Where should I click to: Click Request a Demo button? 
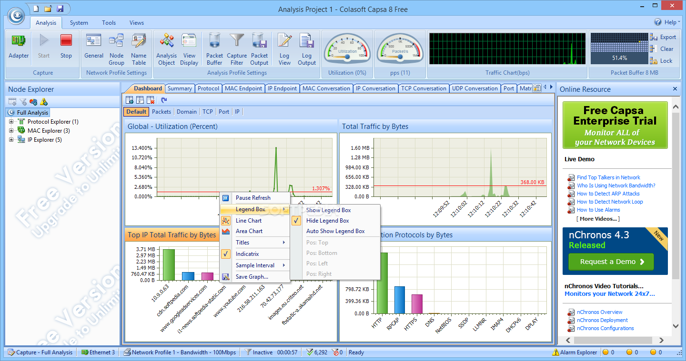pos(611,262)
